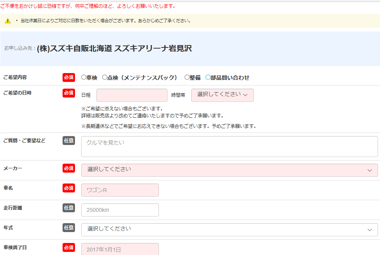Viewport: 380px width, 255px height.
Task: Click the 日程 label text
Action: pyautogui.click(x=86, y=95)
